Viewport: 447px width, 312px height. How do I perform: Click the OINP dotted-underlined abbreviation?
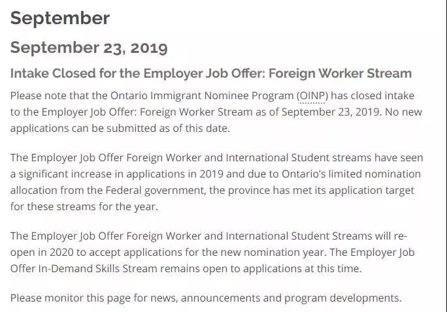point(312,96)
